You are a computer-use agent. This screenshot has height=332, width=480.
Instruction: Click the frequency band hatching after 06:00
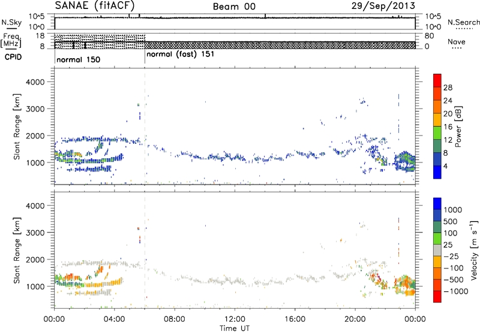click(x=280, y=45)
